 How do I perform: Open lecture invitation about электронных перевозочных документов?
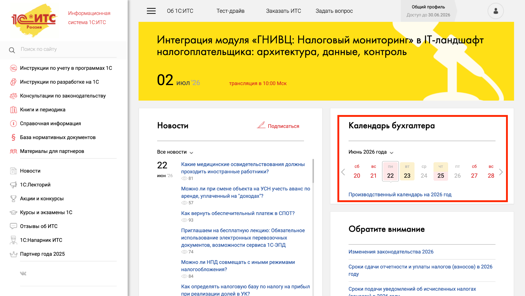tap(243, 238)
